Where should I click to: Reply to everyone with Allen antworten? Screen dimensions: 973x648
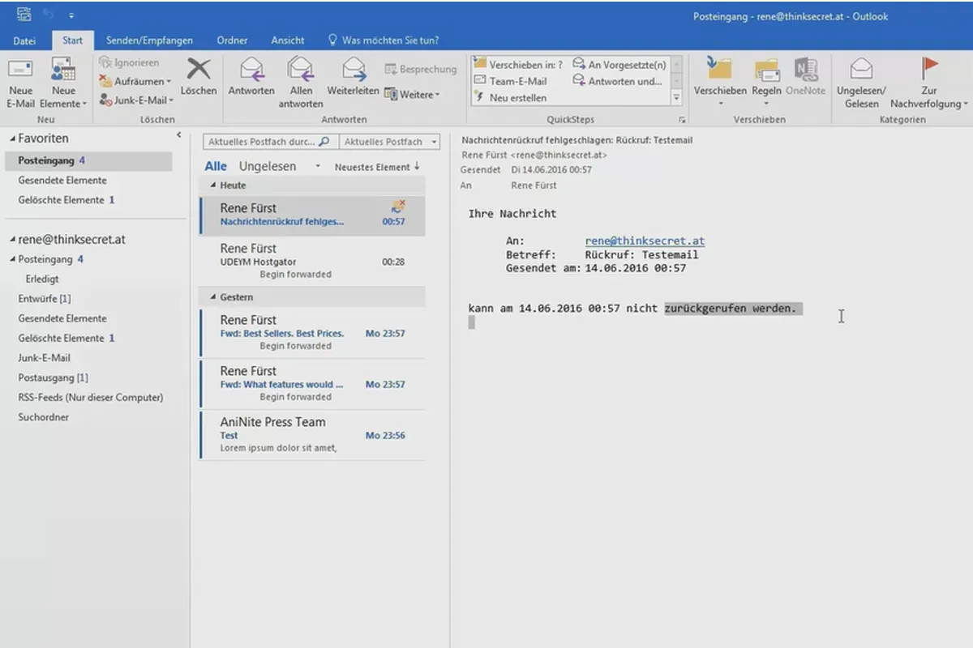[x=301, y=83]
